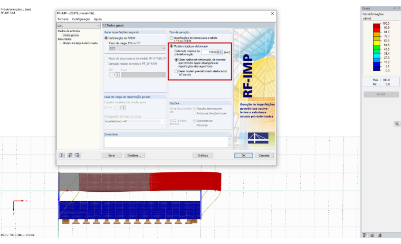Select Modelo inicial pré-deformado radio
This screenshot has width=401, height=244.
click(x=171, y=46)
